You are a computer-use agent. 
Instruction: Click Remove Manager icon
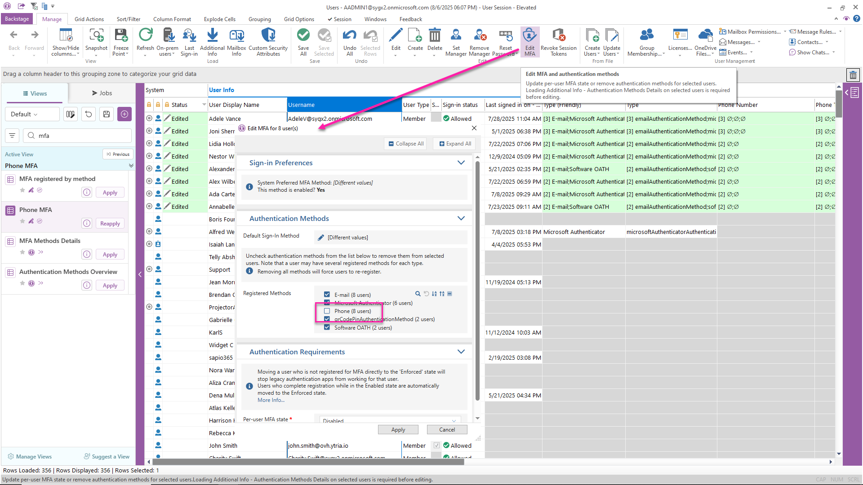click(x=479, y=42)
